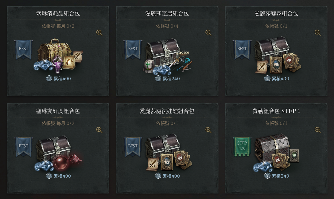Click 累積240 price of 愛麗莎定居組合包
Screen dimensions: 334x199
[x=168, y=79]
